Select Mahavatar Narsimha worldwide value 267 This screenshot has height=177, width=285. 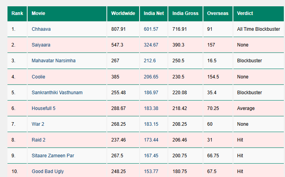[x=115, y=61]
